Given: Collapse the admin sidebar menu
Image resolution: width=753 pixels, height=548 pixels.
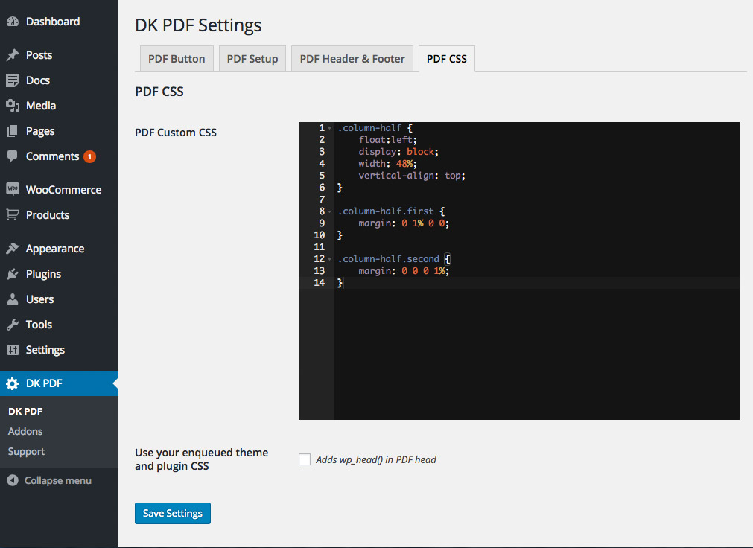Looking at the screenshot, I should pos(49,480).
